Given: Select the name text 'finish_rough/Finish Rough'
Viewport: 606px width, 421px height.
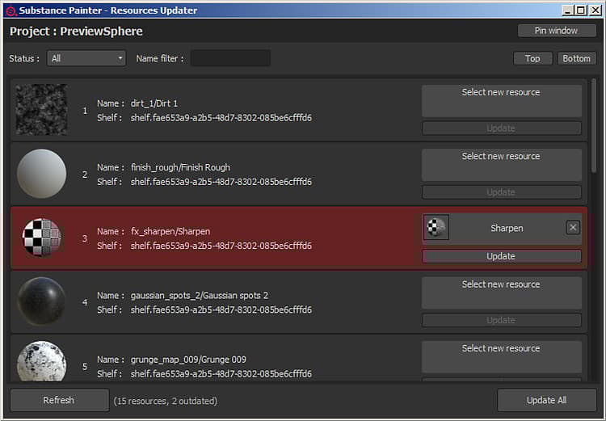Looking at the screenshot, I should (x=180, y=167).
